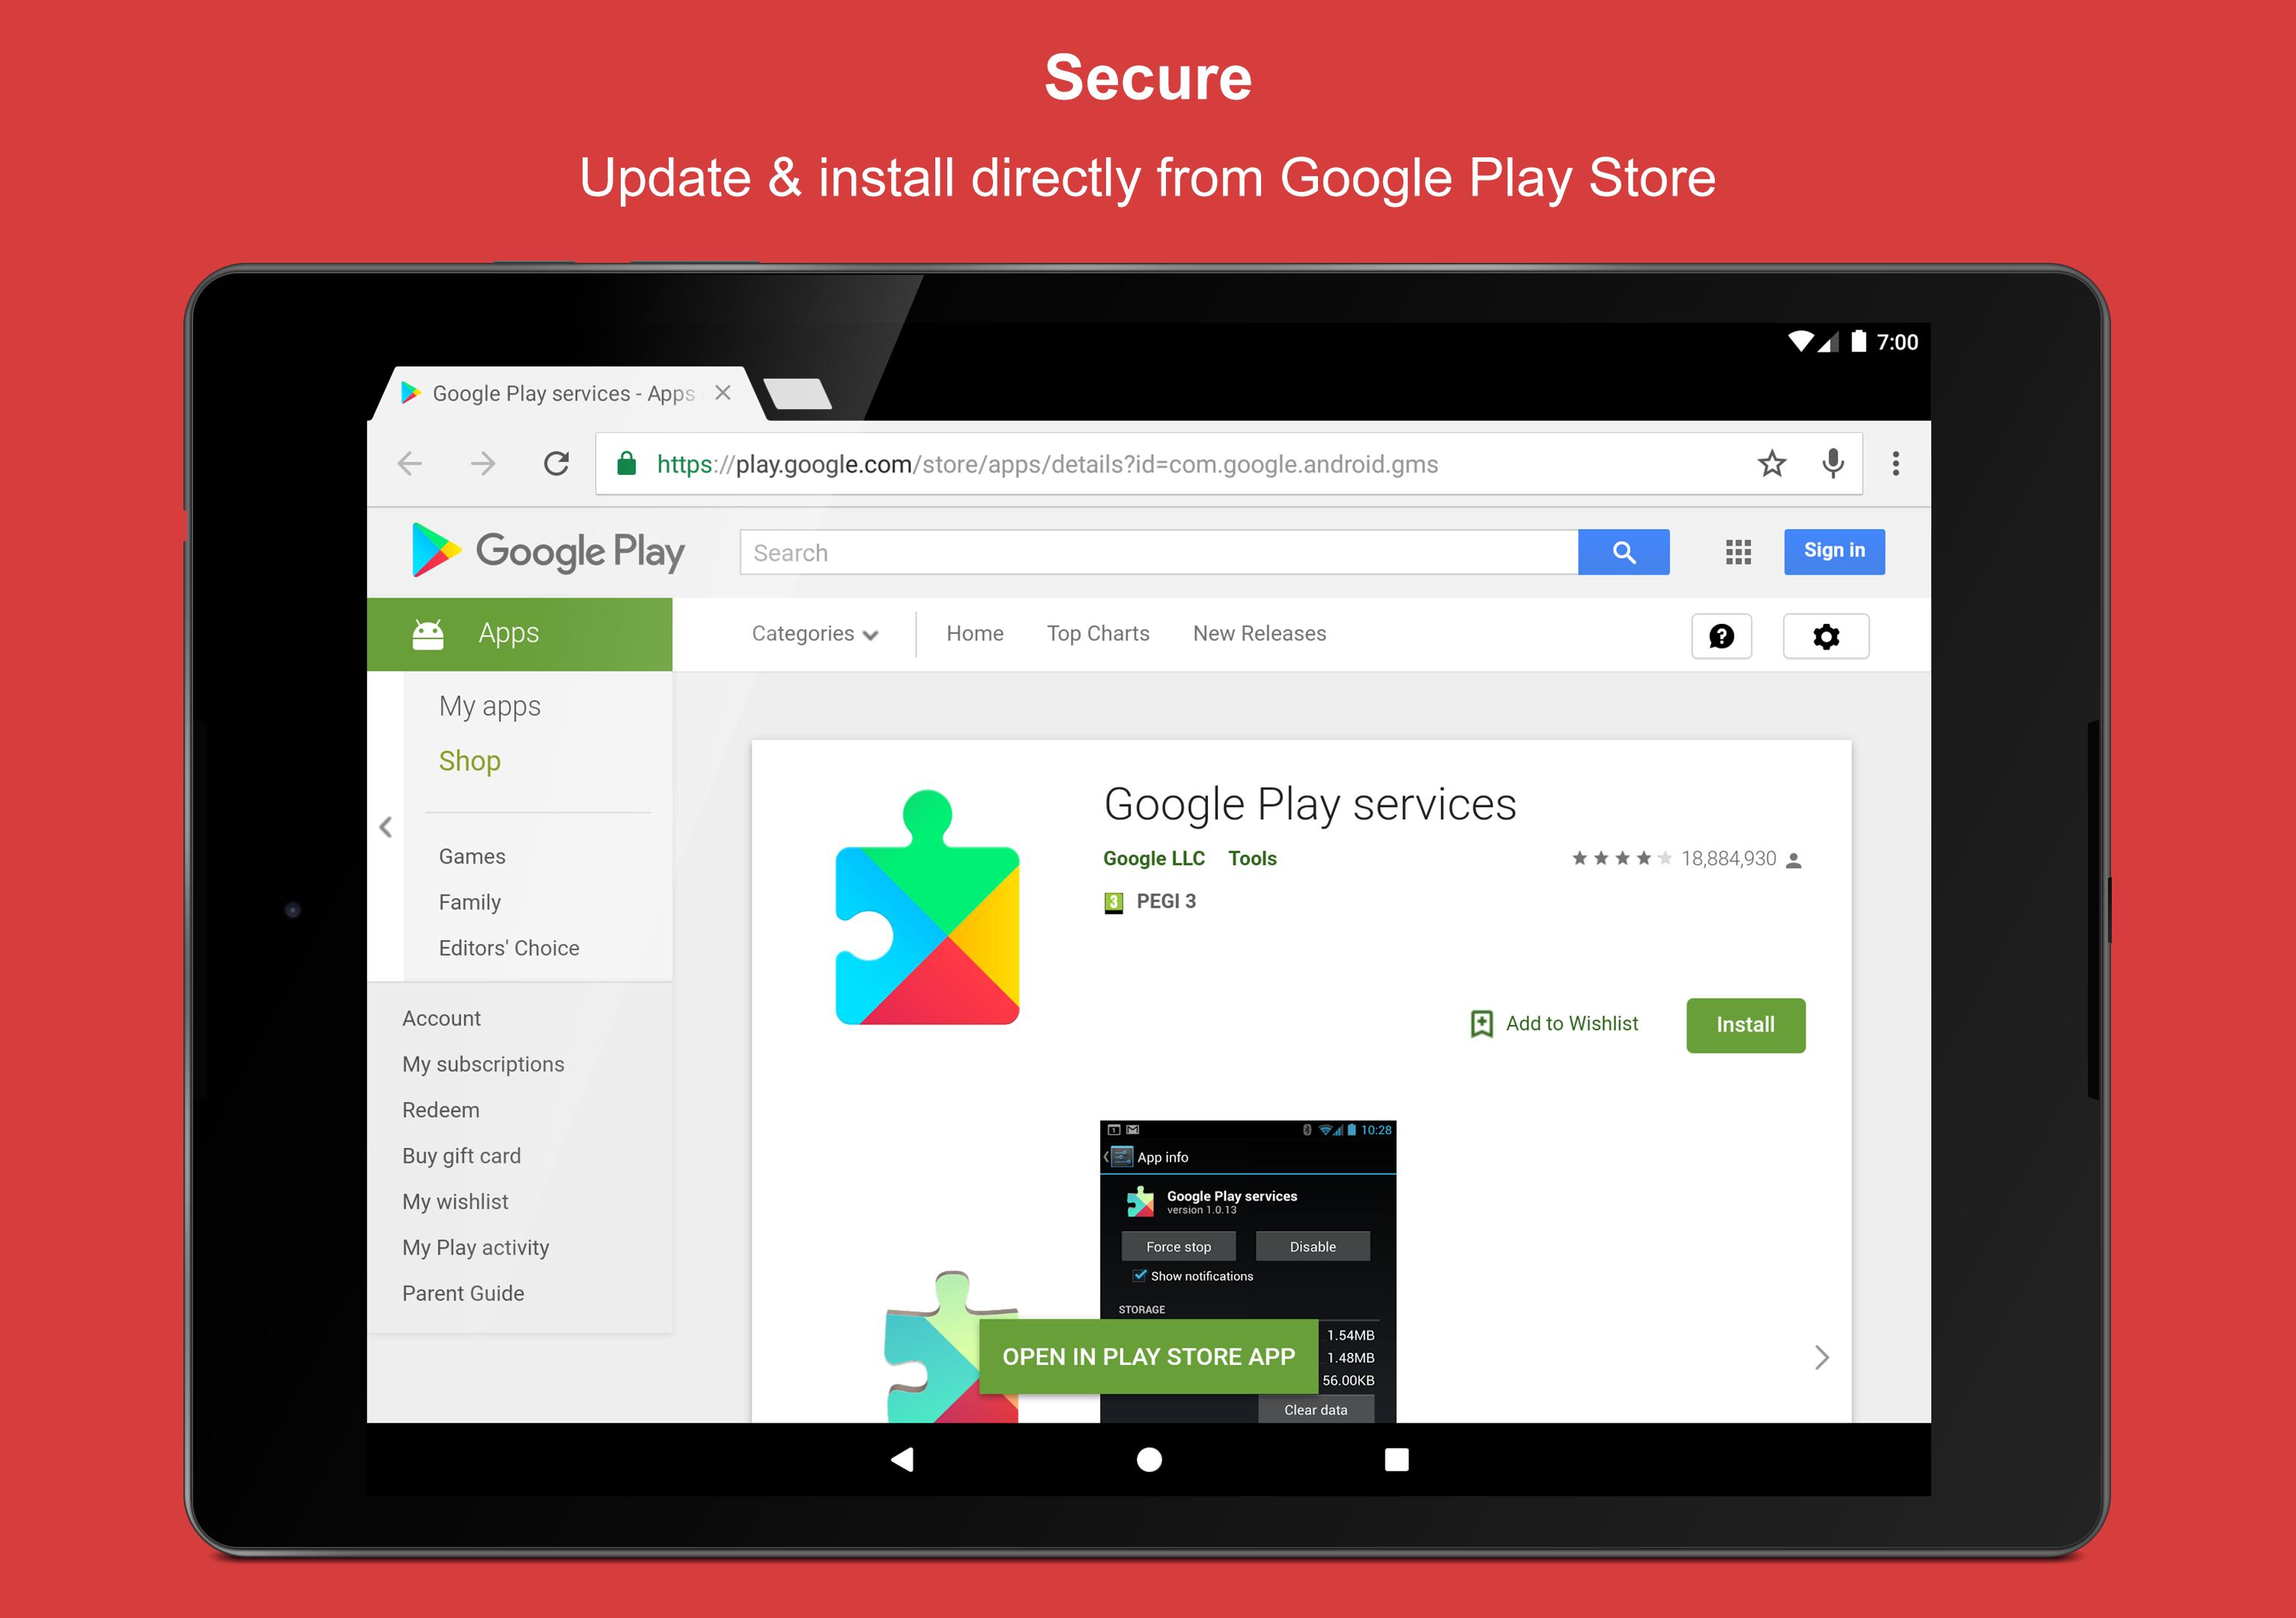Viewport: 2296px width, 1618px height.
Task: Expand the Categories dropdown menu
Action: coord(809,634)
